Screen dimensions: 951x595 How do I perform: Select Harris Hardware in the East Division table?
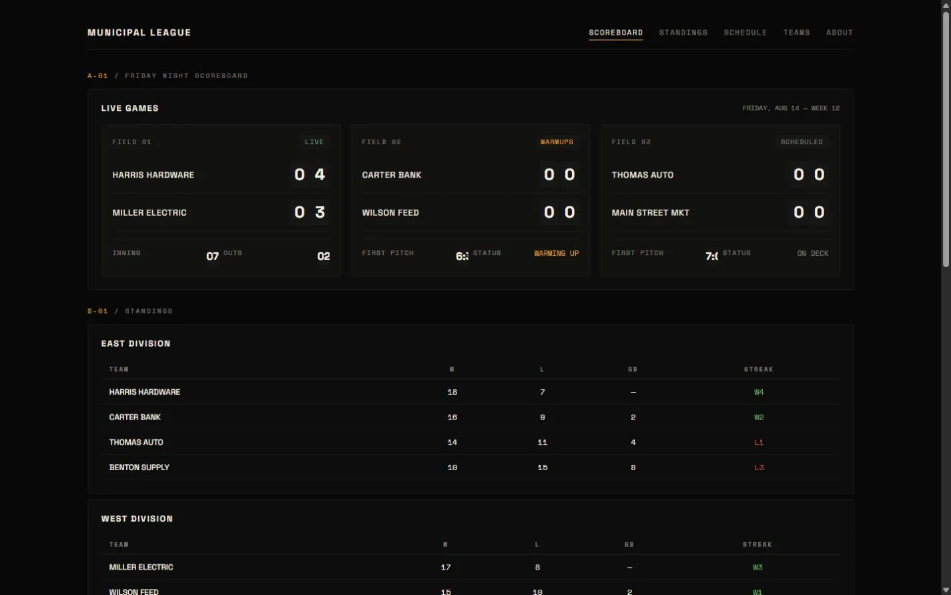point(145,392)
